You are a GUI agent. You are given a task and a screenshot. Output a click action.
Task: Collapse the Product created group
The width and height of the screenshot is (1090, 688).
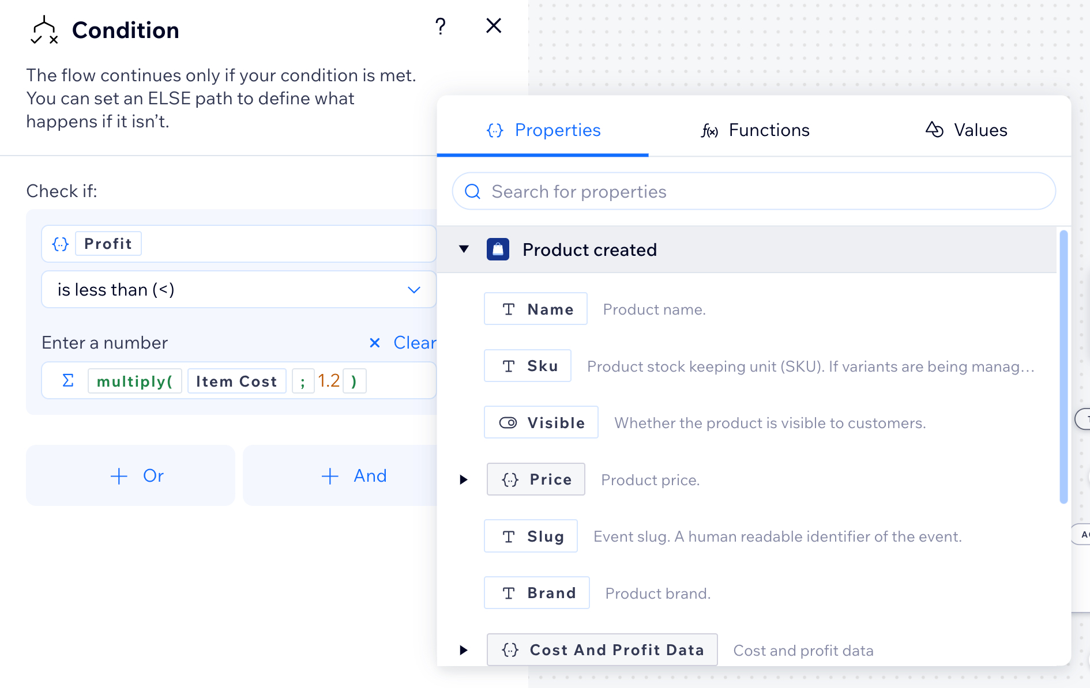(x=464, y=250)
